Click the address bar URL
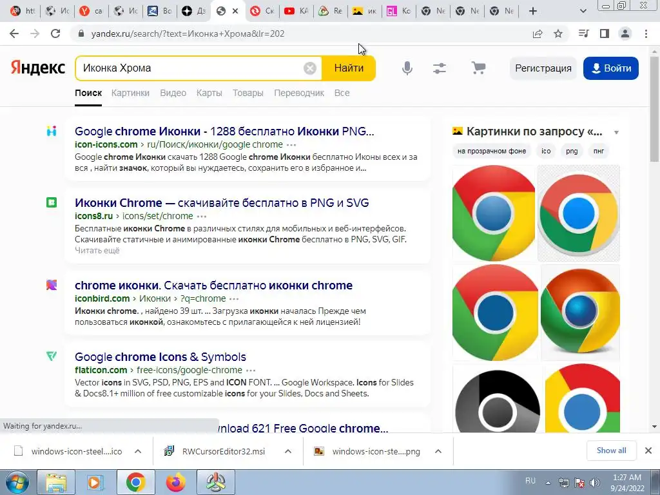660x495 pixels. click(188, 34)
